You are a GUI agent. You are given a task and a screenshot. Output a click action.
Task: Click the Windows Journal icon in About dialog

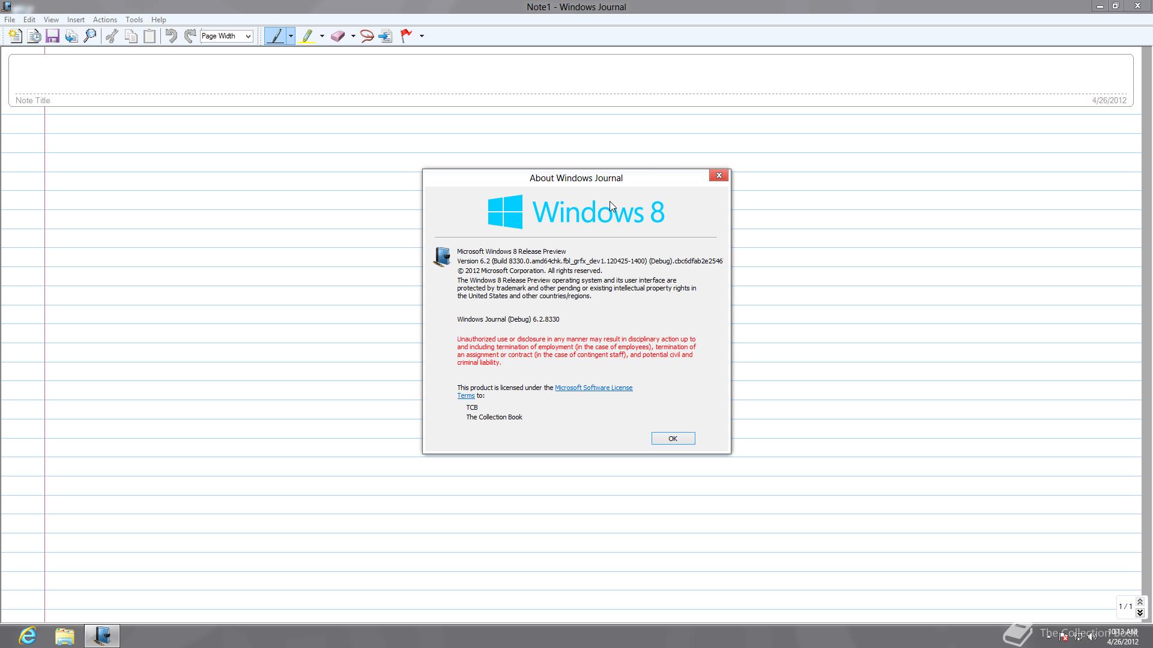coord(442,257)
